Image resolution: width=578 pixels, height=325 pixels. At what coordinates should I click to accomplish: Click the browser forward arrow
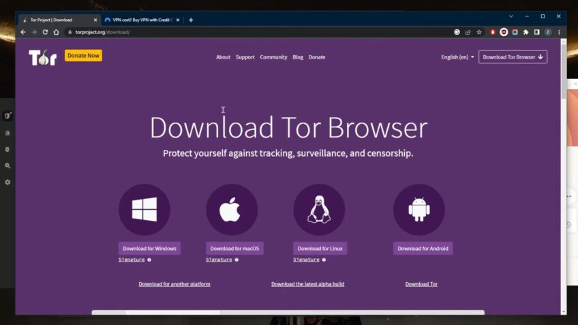tap(34, 32)
